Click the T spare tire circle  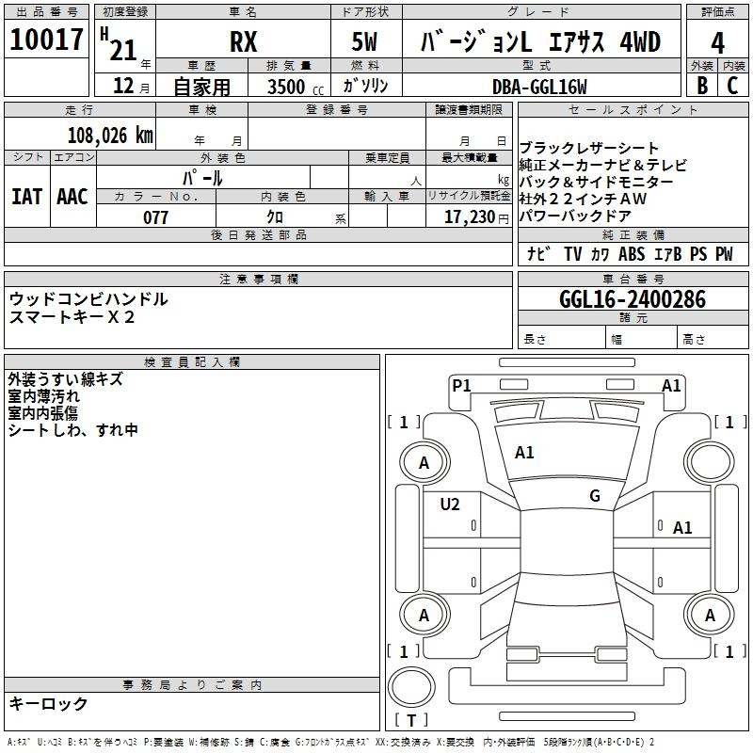pyautogui.click(x=411, y=687)
